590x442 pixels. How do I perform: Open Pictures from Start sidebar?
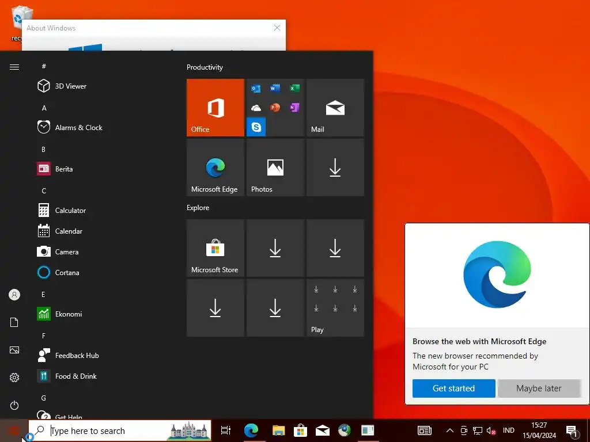point(14,350)
